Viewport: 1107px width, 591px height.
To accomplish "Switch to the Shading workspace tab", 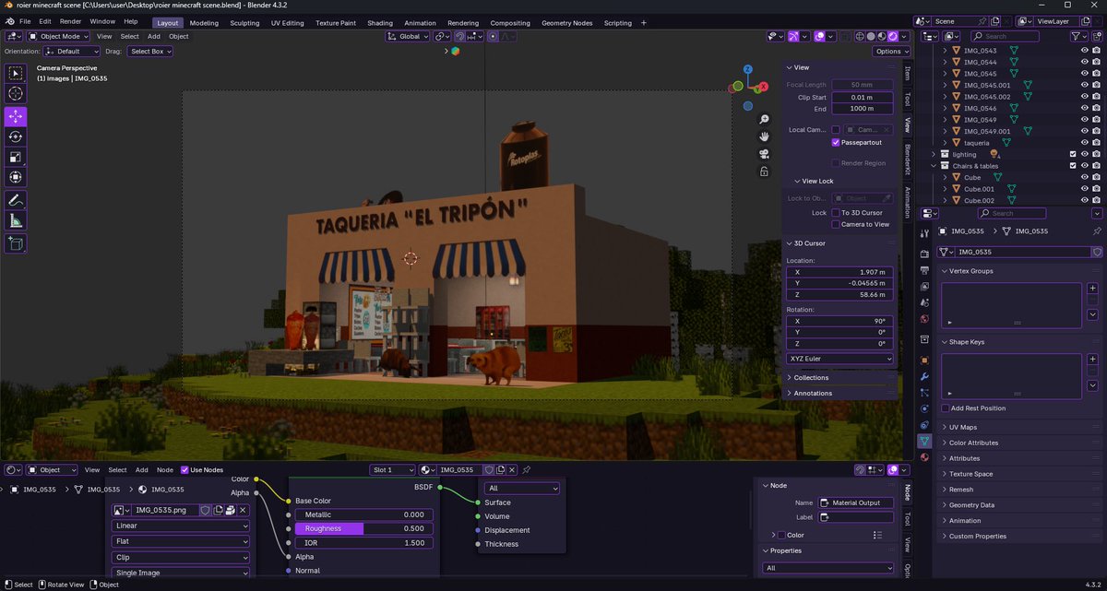I will tap(380, 23).
